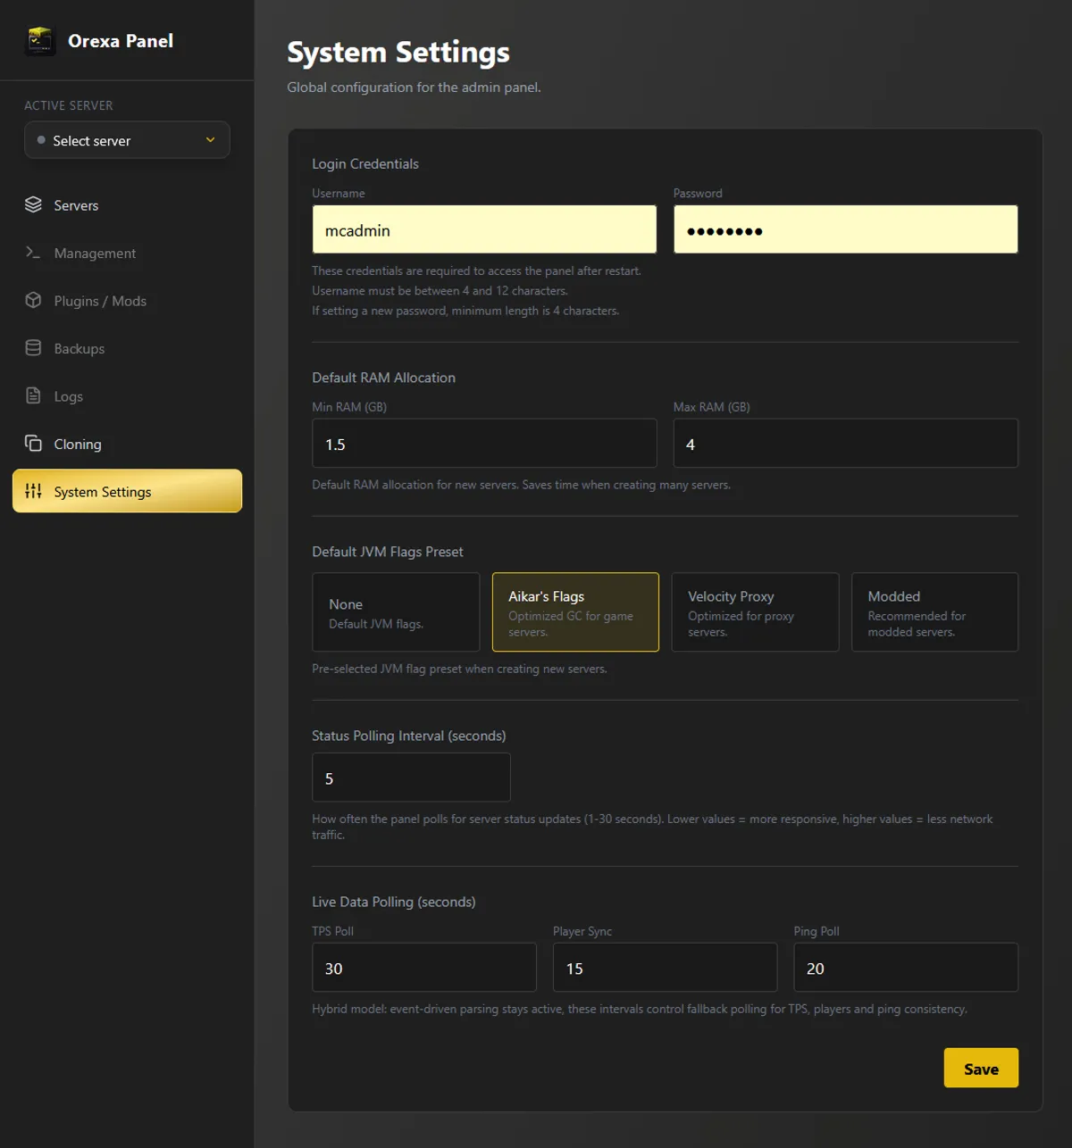Viewport: 1072px width, 1148px height.
Task: Choose the Velocity Proxy preset
Action: [755, 612]
